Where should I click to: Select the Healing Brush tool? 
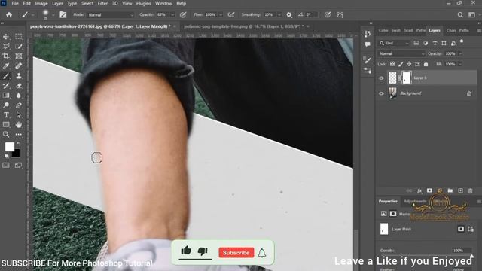point(19,65)
